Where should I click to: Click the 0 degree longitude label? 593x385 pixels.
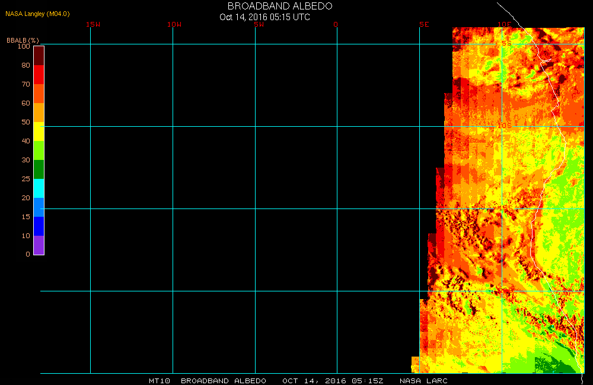click(336, 24)
